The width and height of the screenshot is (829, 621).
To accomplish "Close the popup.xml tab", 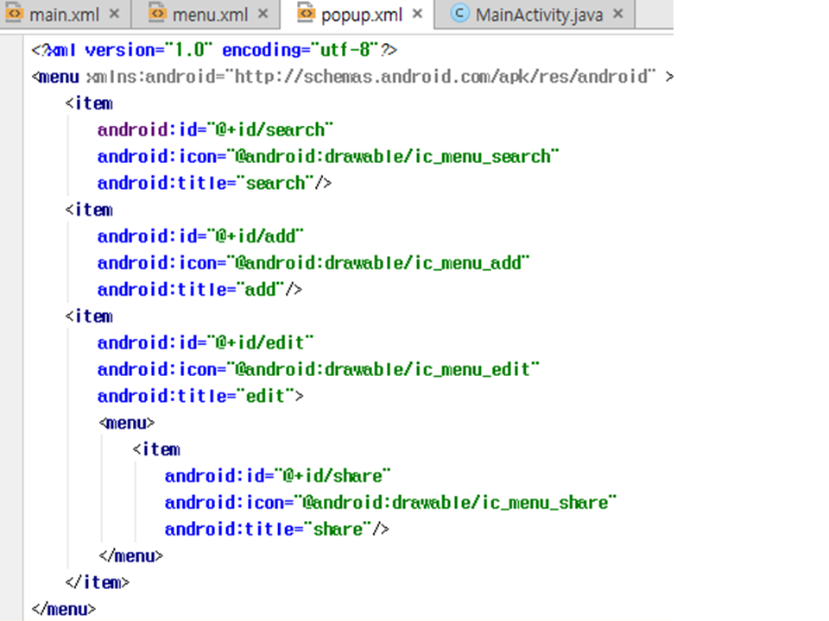I will (418, 15).
